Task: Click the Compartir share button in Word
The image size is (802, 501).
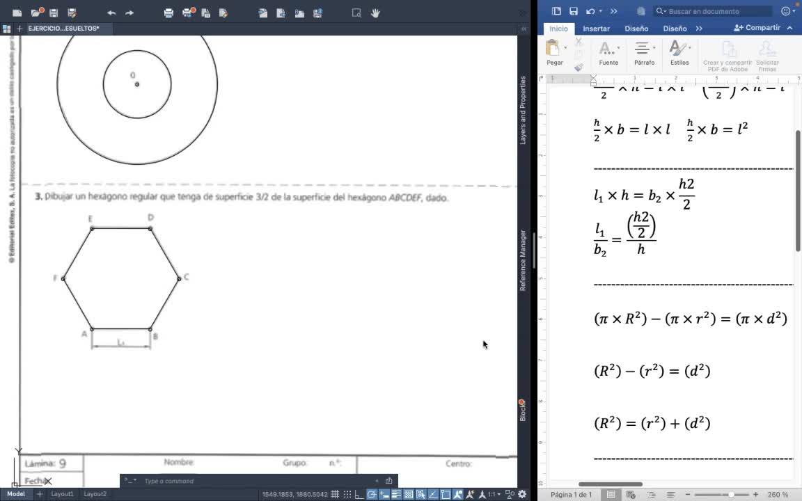Action: 757,28
